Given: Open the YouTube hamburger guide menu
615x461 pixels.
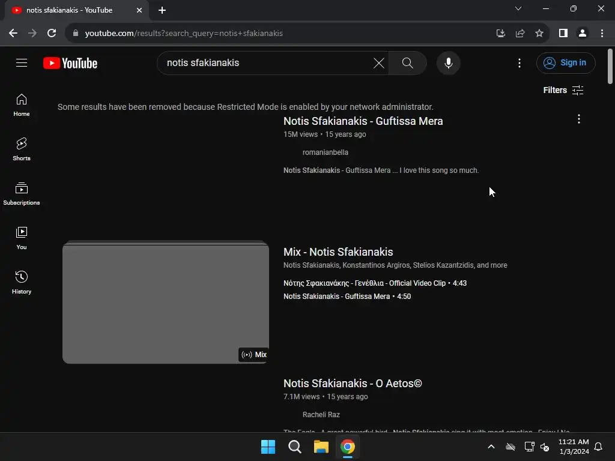Looking at the screenshot, I should (x=22, y=62).
